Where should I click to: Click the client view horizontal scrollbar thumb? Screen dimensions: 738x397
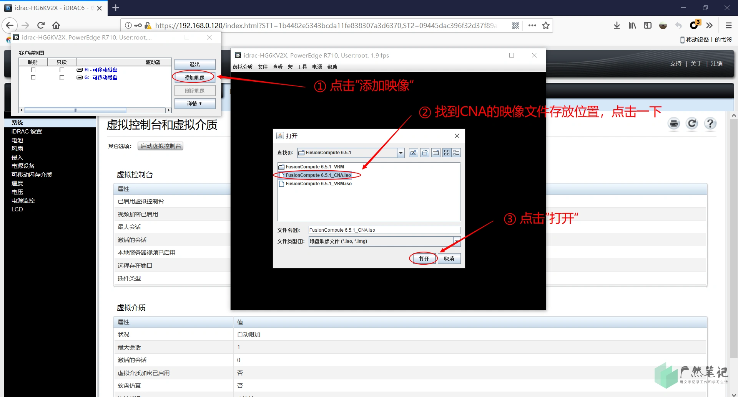point(75,110)
